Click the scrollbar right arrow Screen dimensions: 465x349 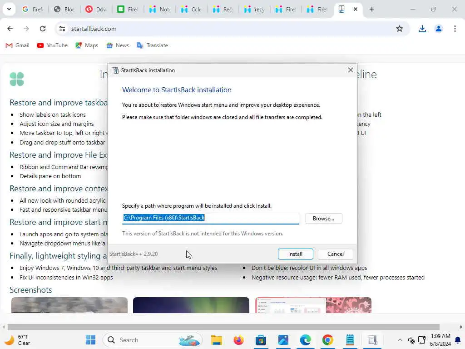pyautogui.click(x=461, y=327)
